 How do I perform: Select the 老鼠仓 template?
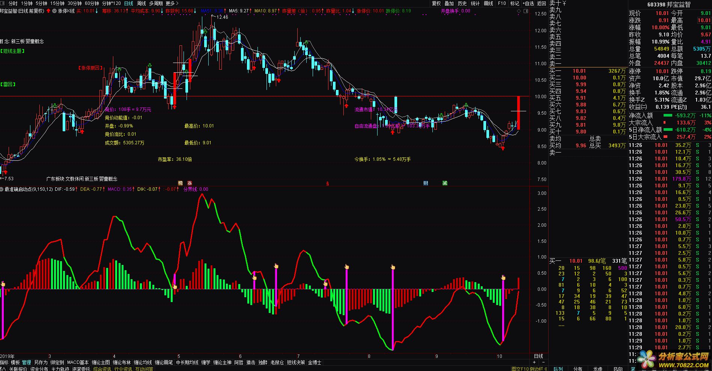point(277,362)
